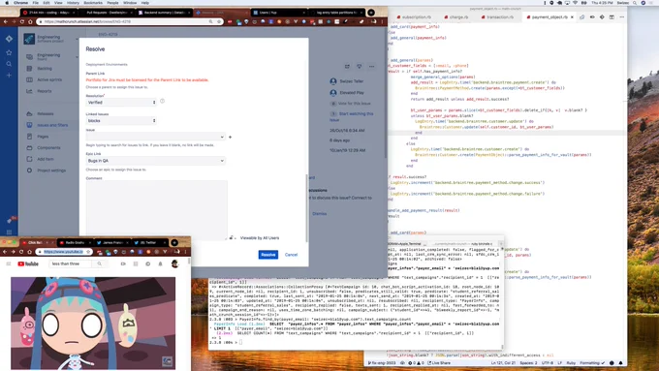Open the subscription.rb editor tab
The width and height of the screenshot is (659, 371).
tap(415, 17)
